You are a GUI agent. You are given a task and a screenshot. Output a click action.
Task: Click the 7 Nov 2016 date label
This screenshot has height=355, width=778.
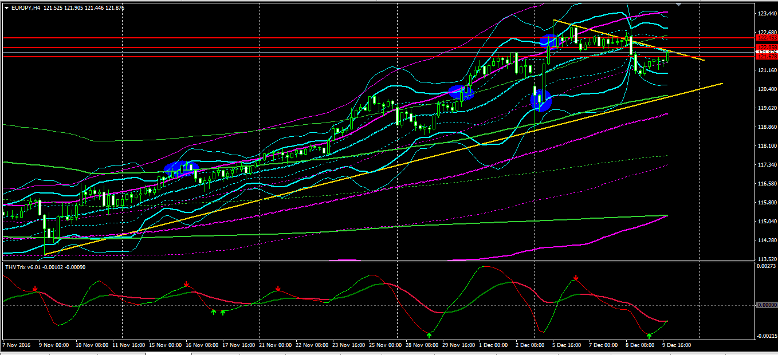tap(17, 345)
